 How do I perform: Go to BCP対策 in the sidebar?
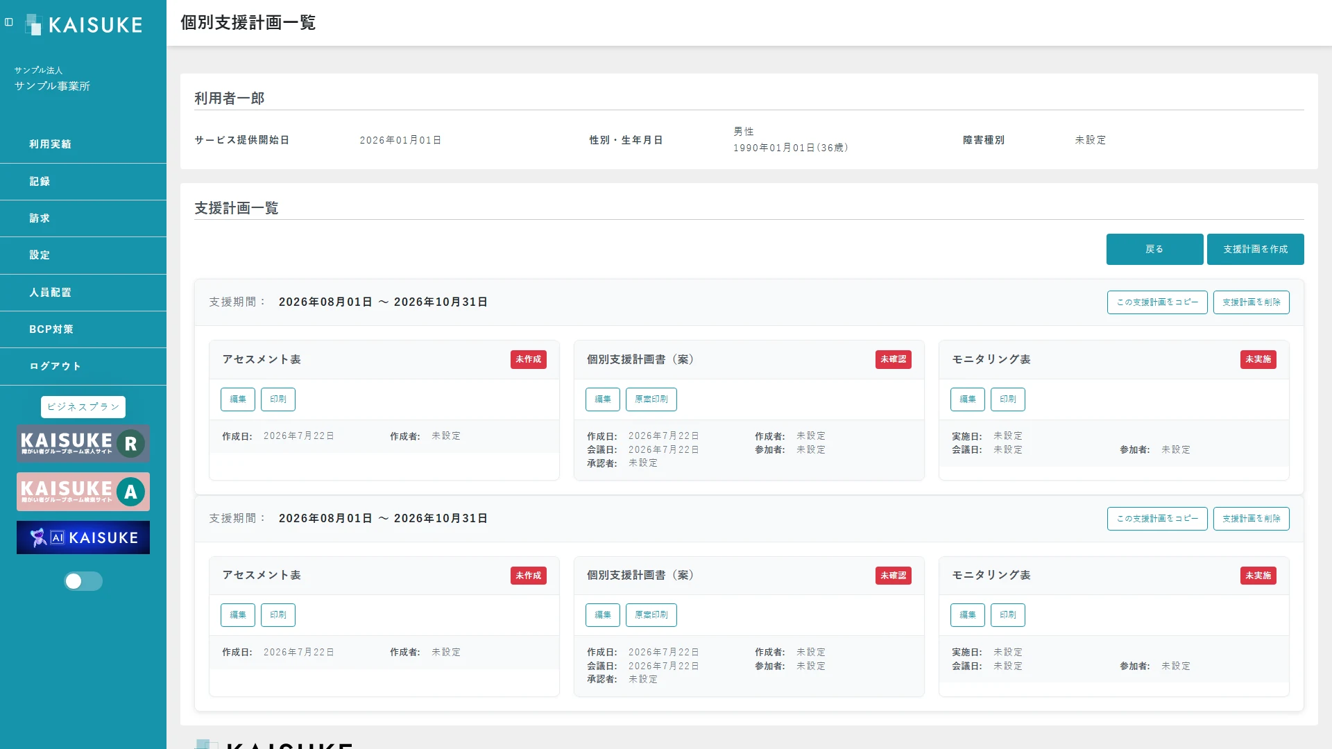(83, 329)
